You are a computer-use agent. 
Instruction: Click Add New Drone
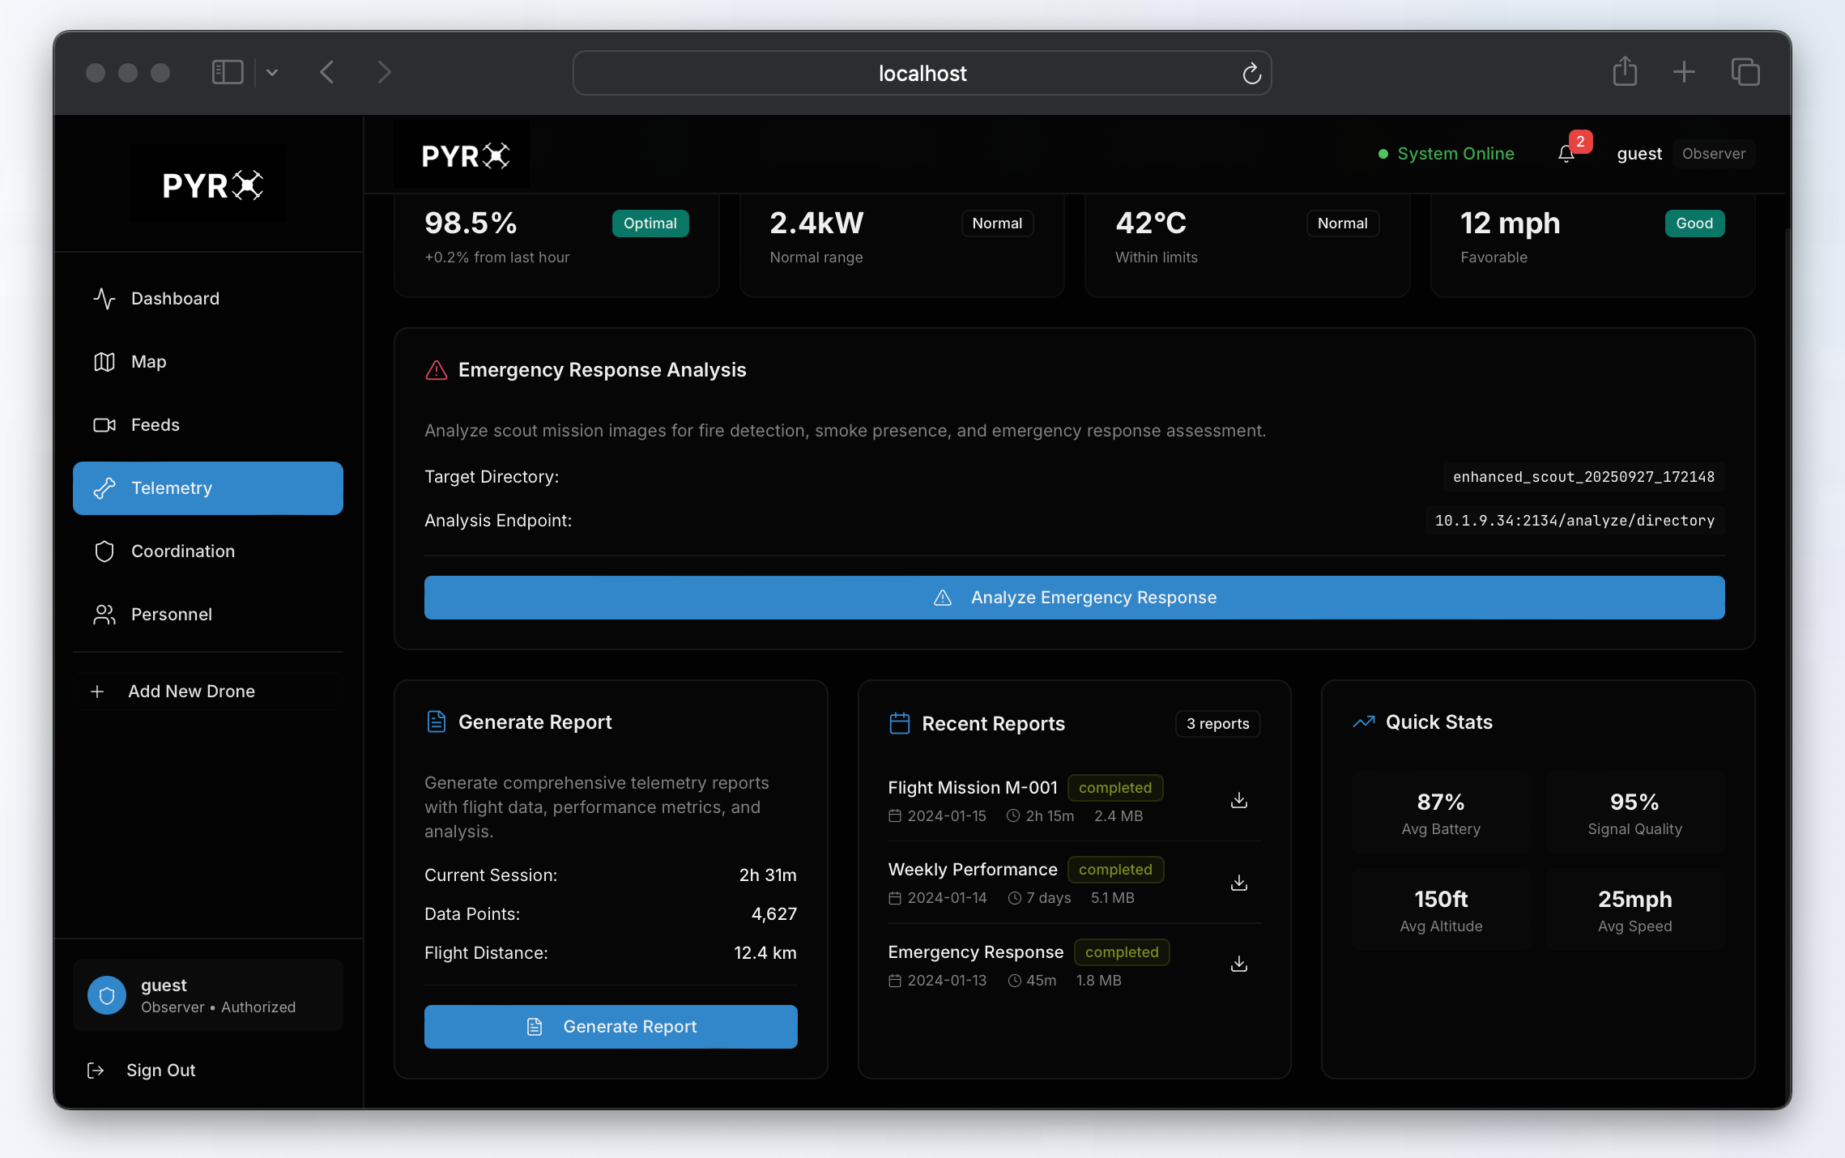[x=191, y=692]
